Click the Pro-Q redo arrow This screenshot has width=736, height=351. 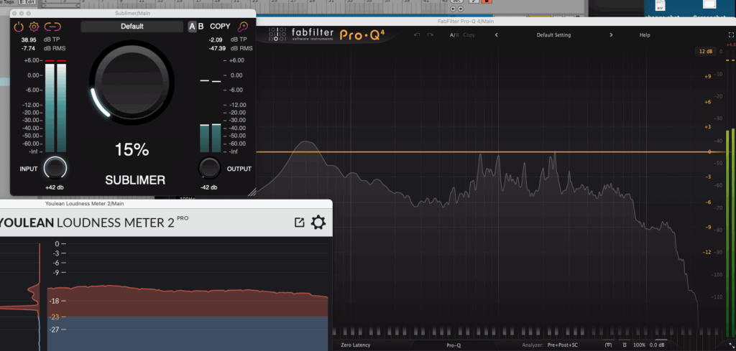[430, 35]
